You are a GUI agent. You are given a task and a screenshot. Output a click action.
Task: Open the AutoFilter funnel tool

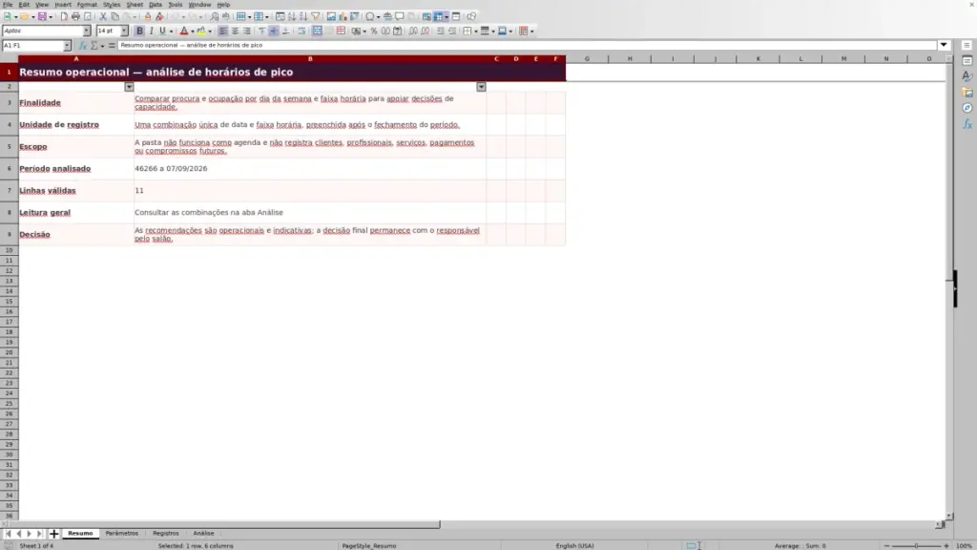316,16
